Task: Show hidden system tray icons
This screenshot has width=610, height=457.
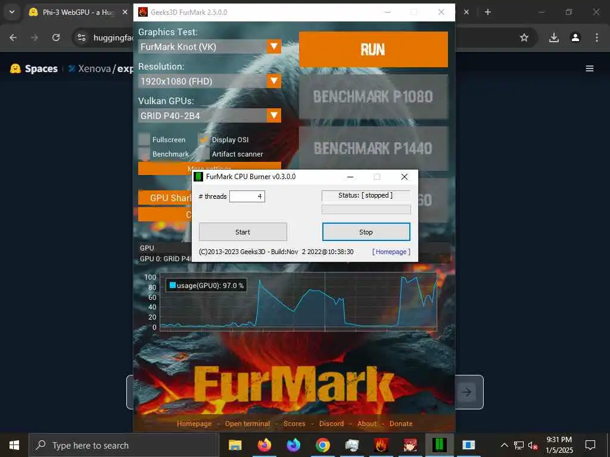Action: point(504,445)
